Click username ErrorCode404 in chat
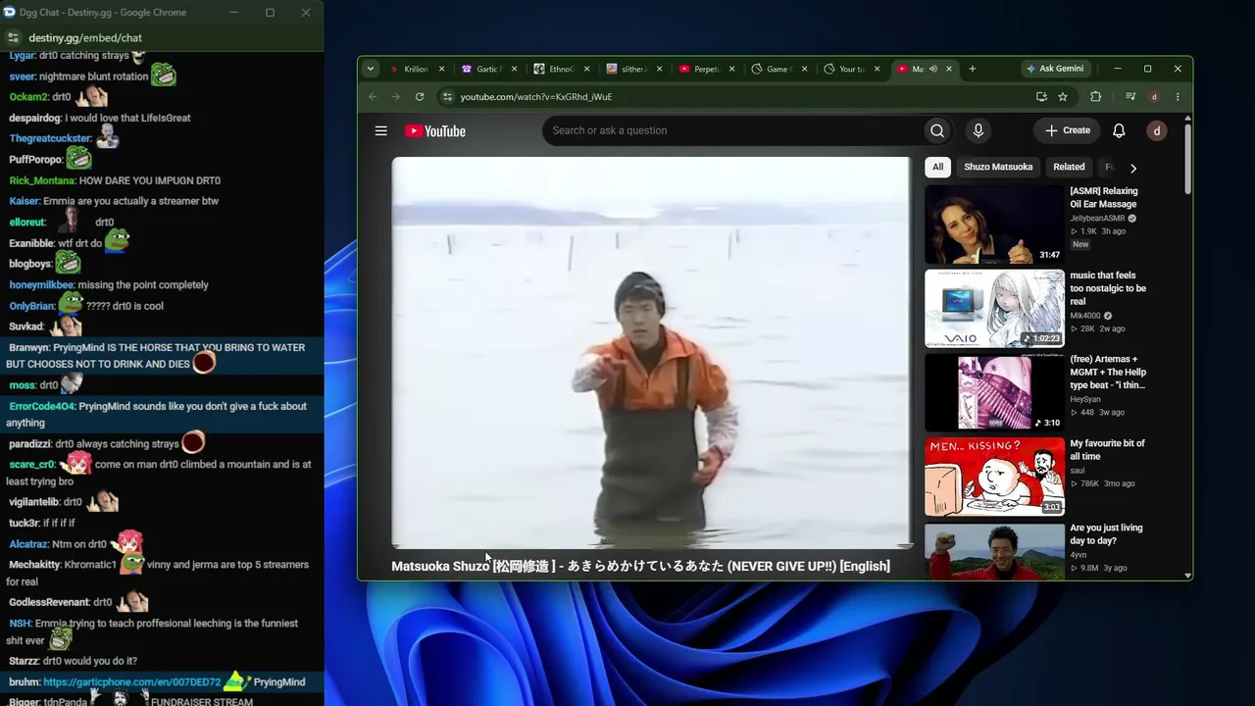This screenshot has height=706, width=1255. 41,407
